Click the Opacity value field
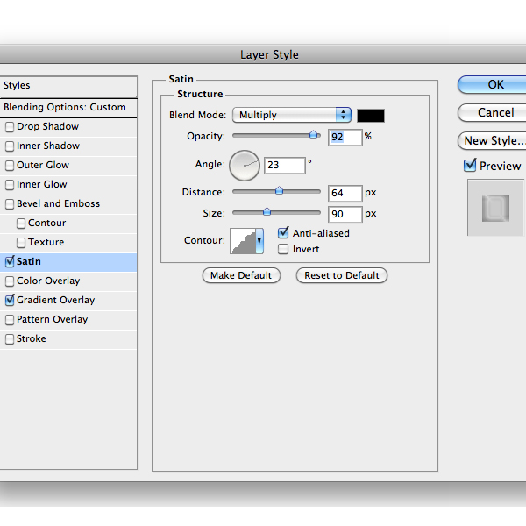This screenshot has height=526, width=526. [x=345, y=137]
